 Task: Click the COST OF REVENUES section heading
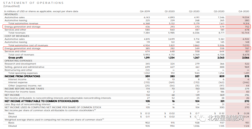pos(17,36)
